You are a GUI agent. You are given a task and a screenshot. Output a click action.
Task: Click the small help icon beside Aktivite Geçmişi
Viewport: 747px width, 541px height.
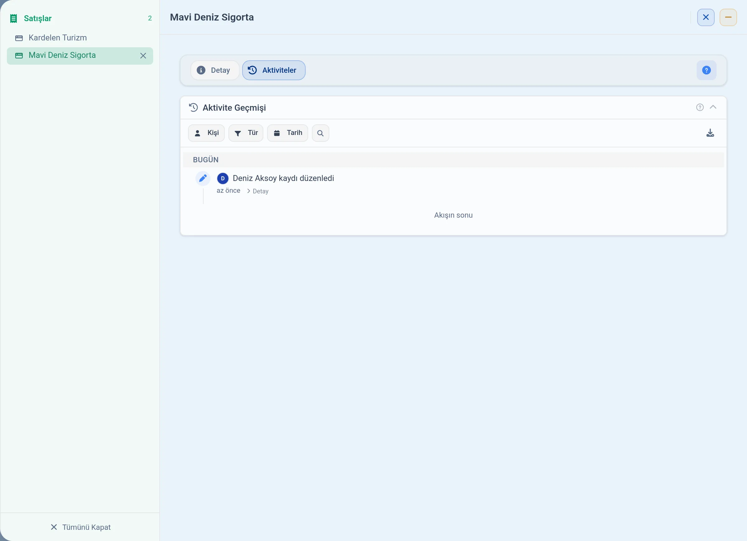coord(700,107)
